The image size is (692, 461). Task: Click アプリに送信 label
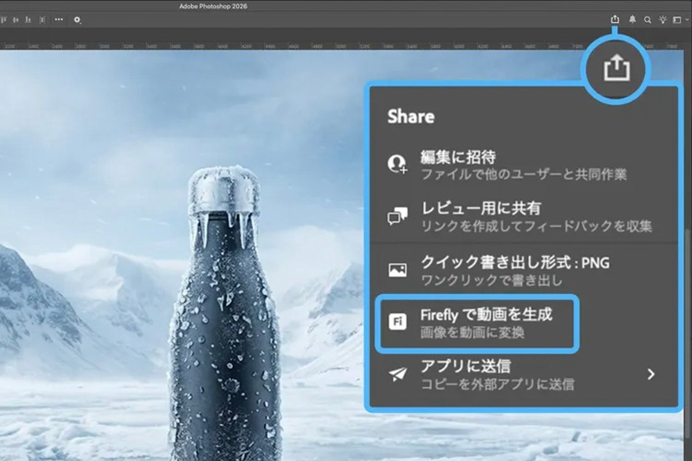click(465, 366)
